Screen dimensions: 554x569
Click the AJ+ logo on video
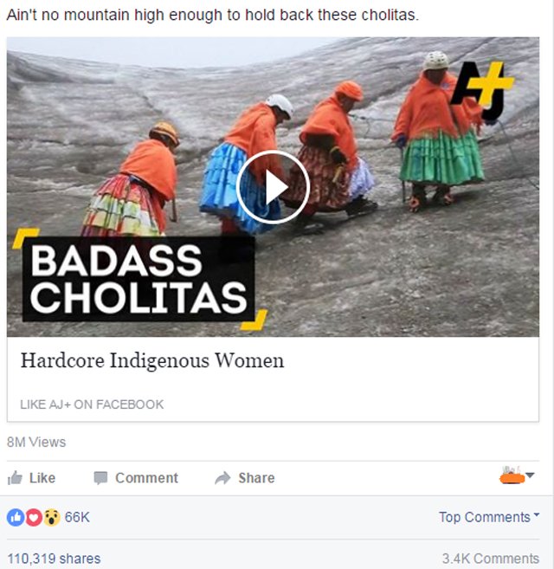[x=482, y=91]
